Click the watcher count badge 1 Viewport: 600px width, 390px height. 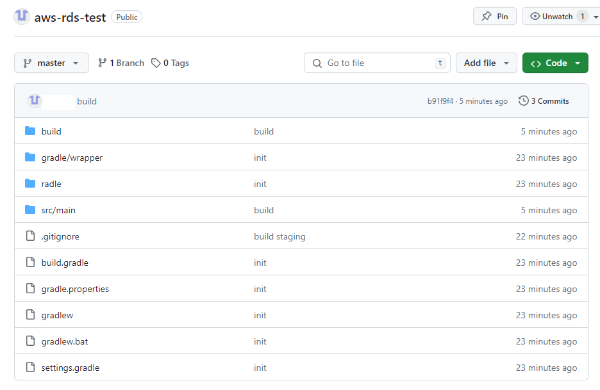pos(583,17)
